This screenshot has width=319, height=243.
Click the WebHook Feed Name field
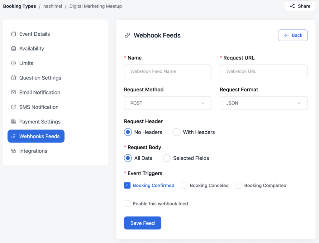click(x=168, y=71)
